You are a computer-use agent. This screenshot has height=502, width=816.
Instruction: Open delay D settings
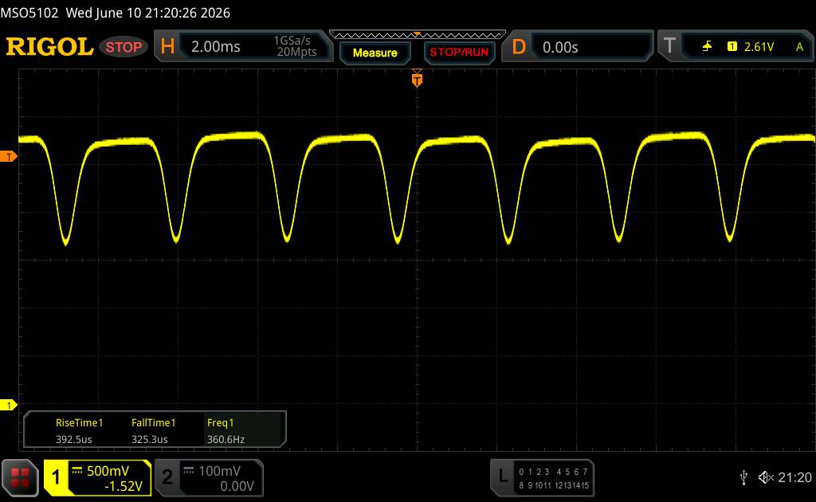519,47
